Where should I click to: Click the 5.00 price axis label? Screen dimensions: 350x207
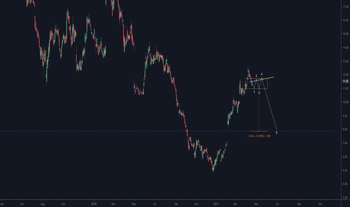(x=345, y=170)
